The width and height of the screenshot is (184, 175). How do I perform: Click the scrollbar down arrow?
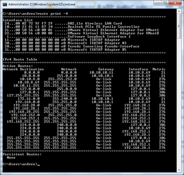[x=179, y=170]
